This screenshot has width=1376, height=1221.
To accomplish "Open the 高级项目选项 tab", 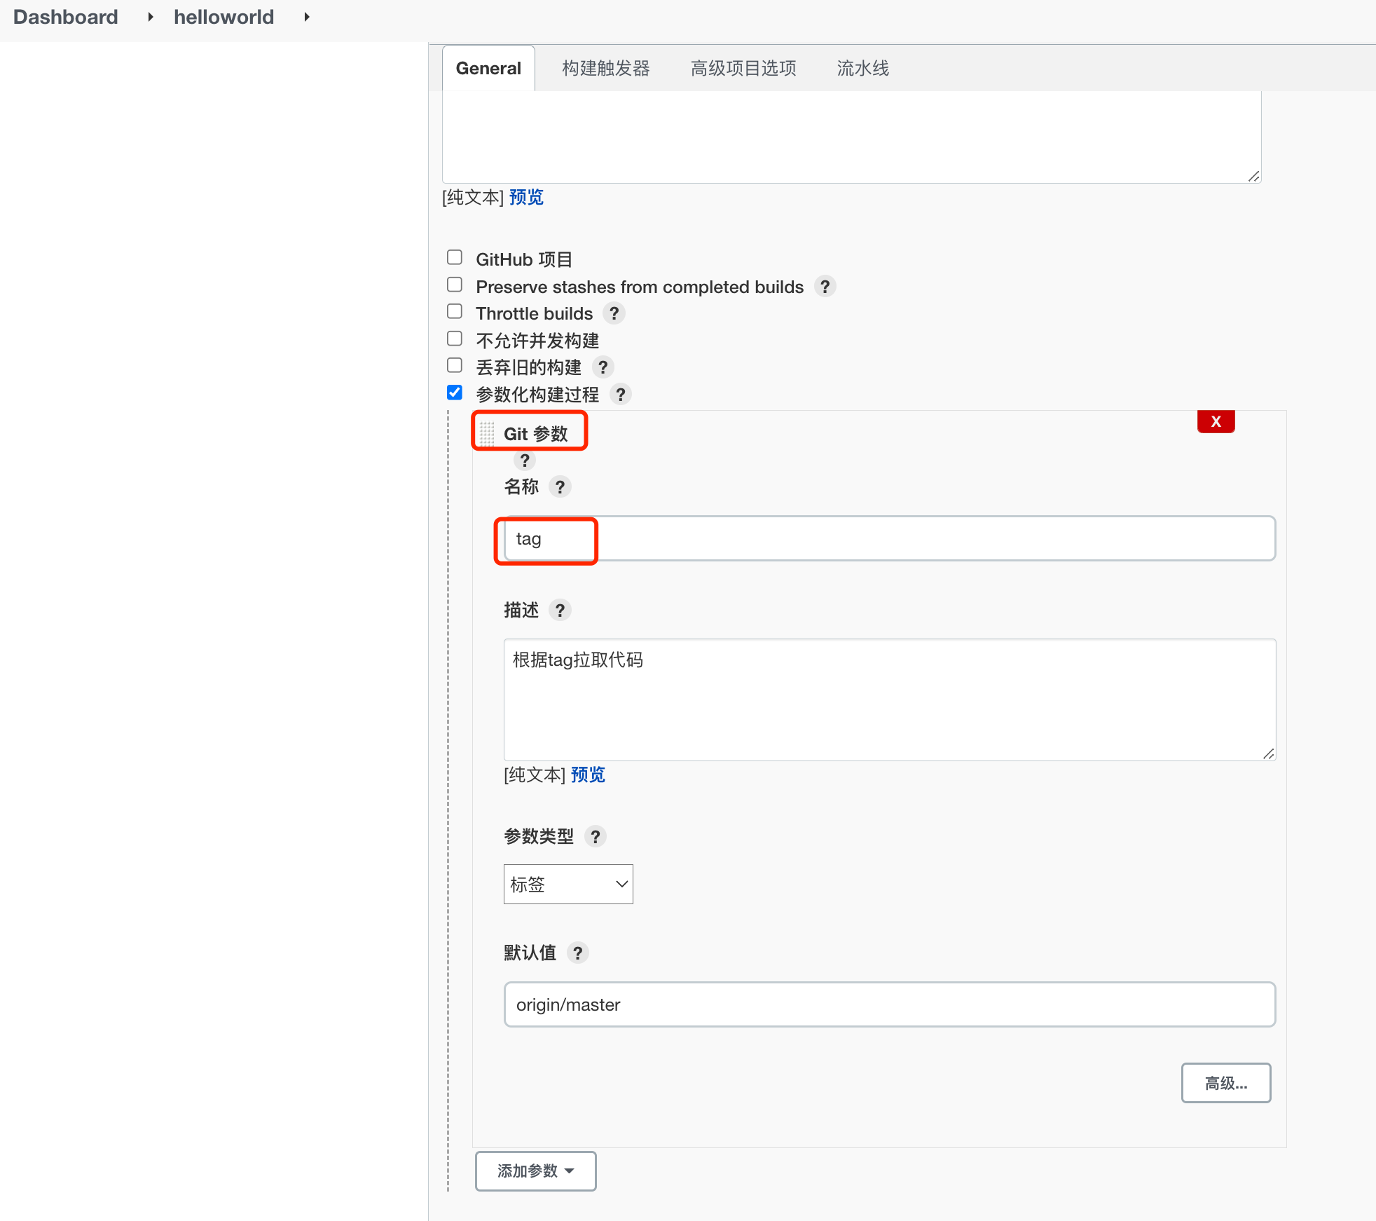I will click(743, 68).
